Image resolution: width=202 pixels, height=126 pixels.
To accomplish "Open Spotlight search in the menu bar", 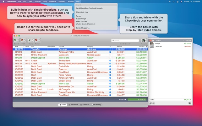I will [x=174, y=2].
